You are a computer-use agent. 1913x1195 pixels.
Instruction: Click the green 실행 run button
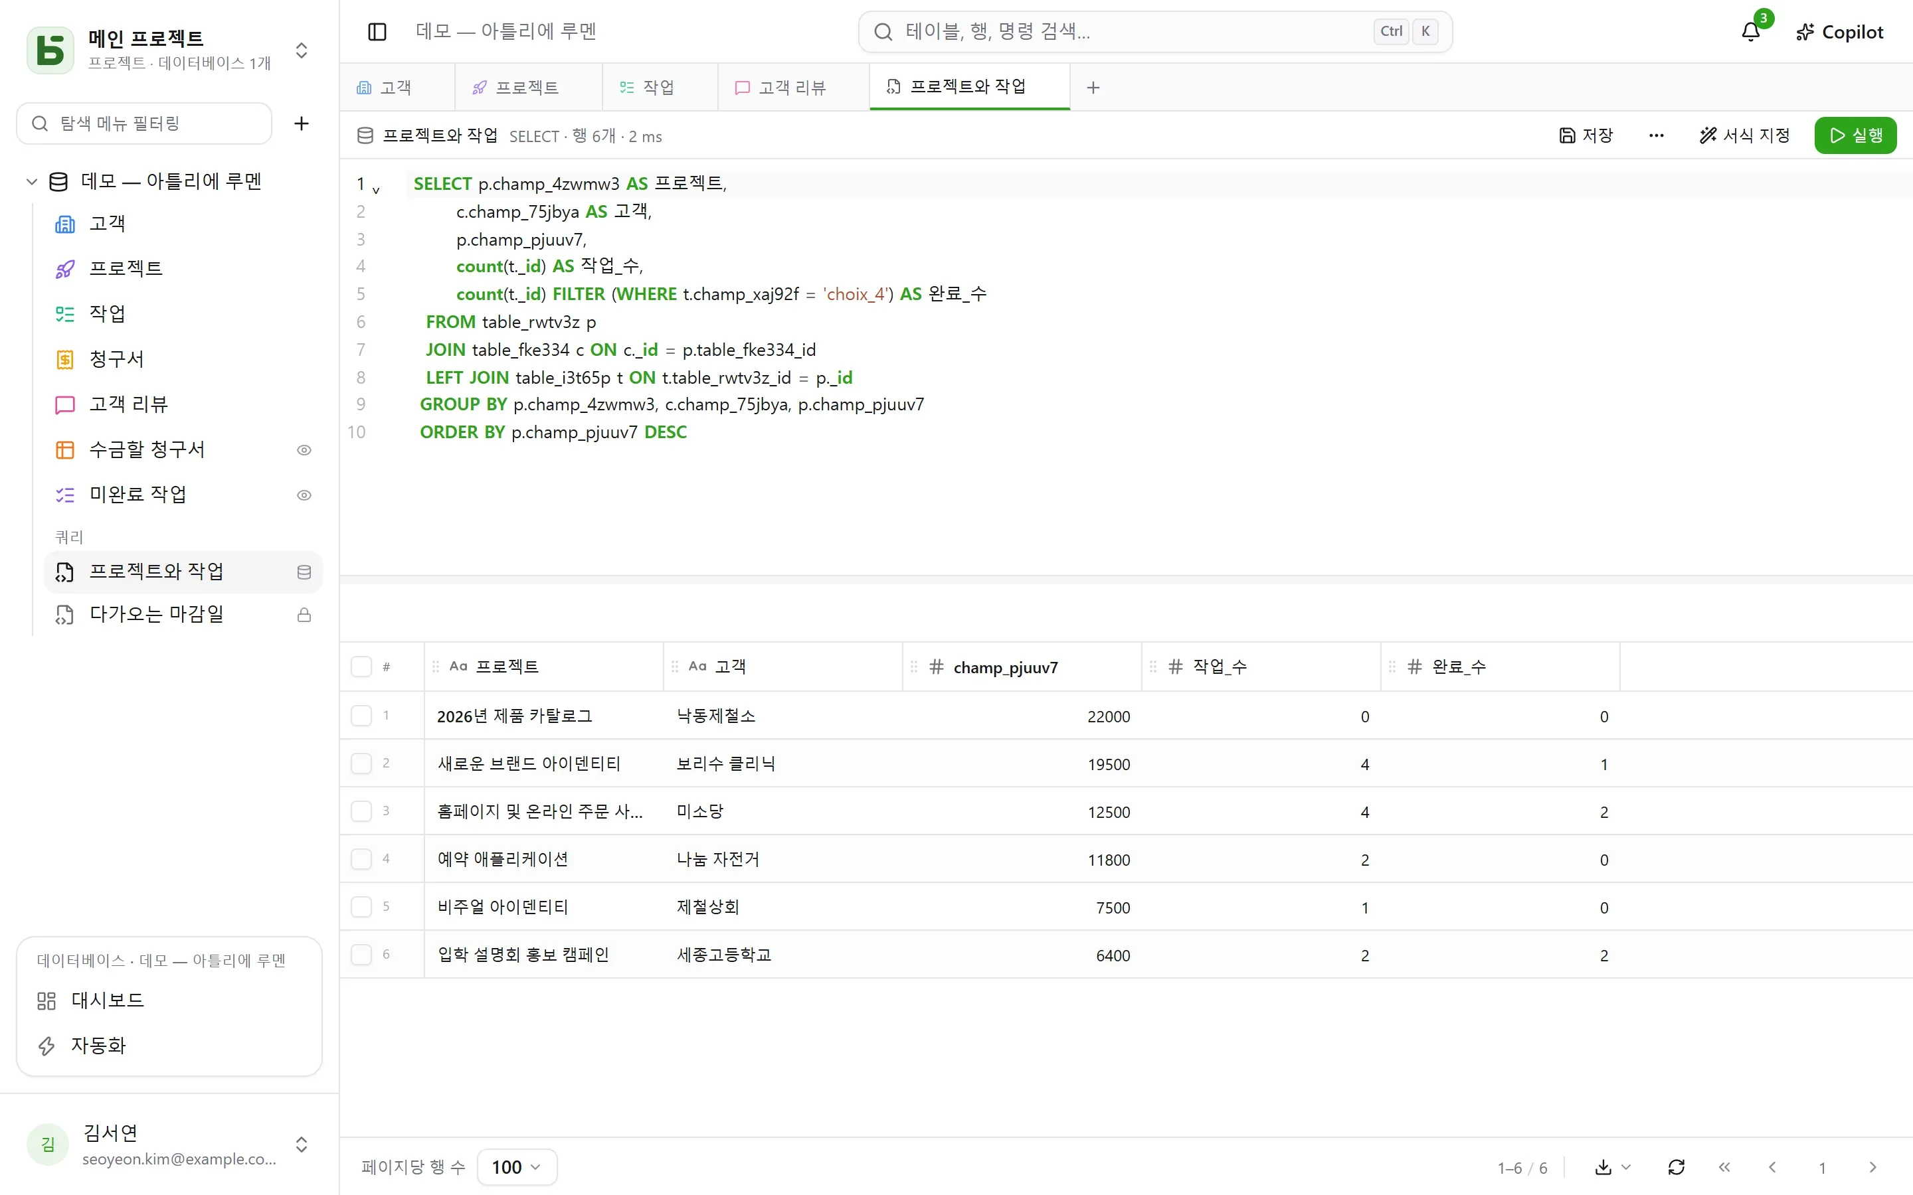point(1855,135)
